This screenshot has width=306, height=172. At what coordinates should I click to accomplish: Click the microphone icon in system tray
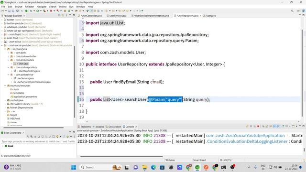point(255,167)
